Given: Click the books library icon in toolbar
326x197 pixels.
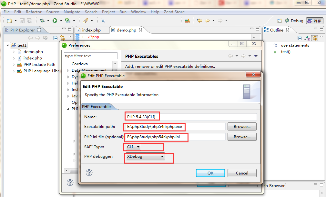Looking at the screenshot, I should tap(187, 21).
